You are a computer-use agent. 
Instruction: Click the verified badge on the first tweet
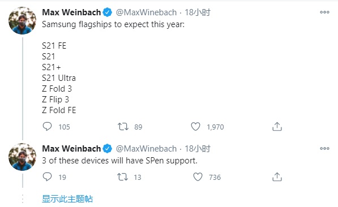(x=107, y=12)
